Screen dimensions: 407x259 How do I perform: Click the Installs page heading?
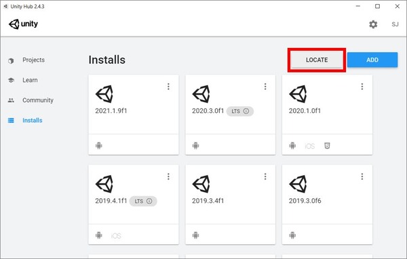point(107,60)
